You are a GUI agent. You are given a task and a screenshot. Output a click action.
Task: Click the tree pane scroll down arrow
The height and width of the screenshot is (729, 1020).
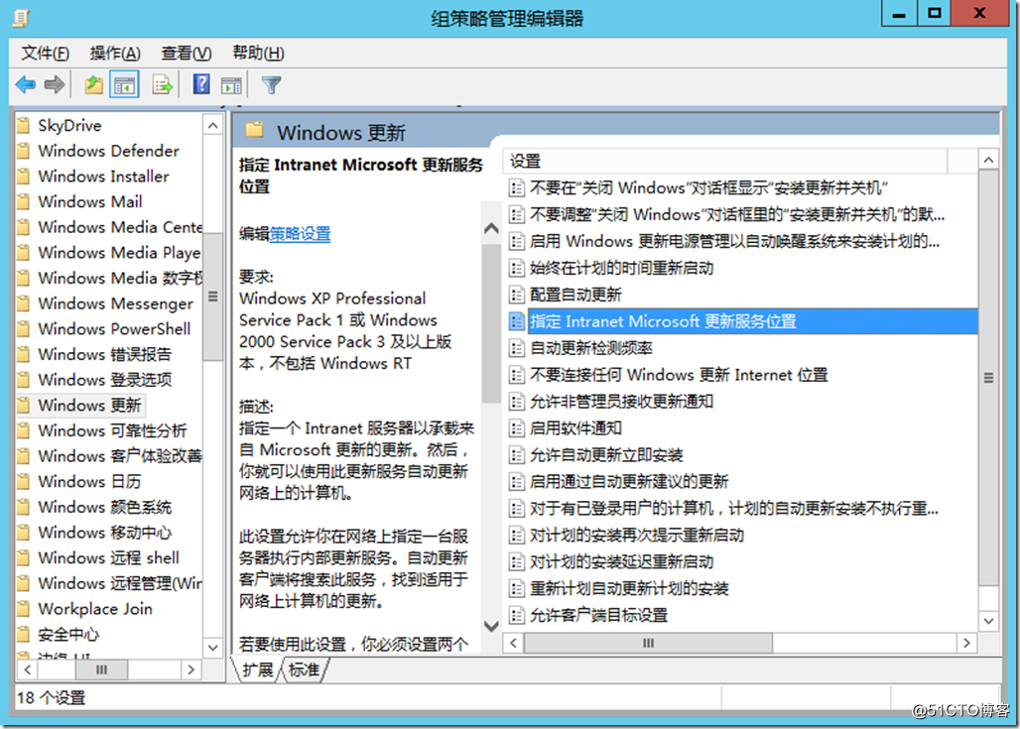pyautogui.click(x=212, y=647)
